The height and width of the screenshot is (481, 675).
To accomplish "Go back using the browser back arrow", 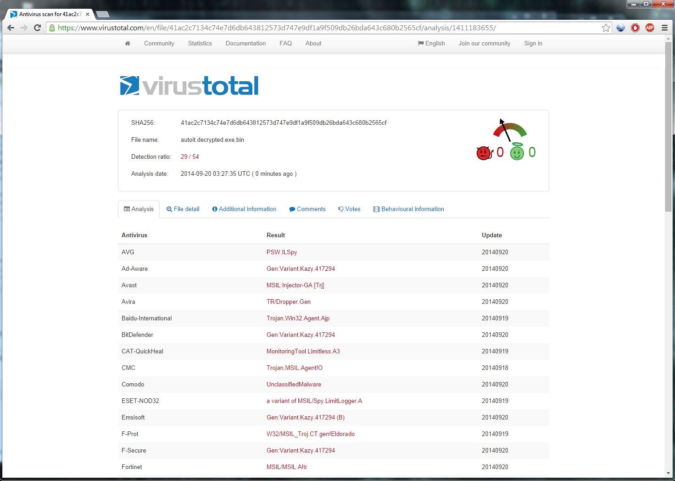I will click(x=11, y=28).
